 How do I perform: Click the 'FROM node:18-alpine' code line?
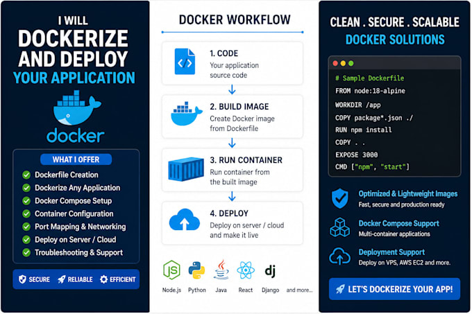tap(370, 91)
